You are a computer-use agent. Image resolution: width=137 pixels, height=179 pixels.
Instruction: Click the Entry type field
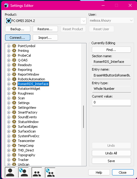(x=111, y=89)
